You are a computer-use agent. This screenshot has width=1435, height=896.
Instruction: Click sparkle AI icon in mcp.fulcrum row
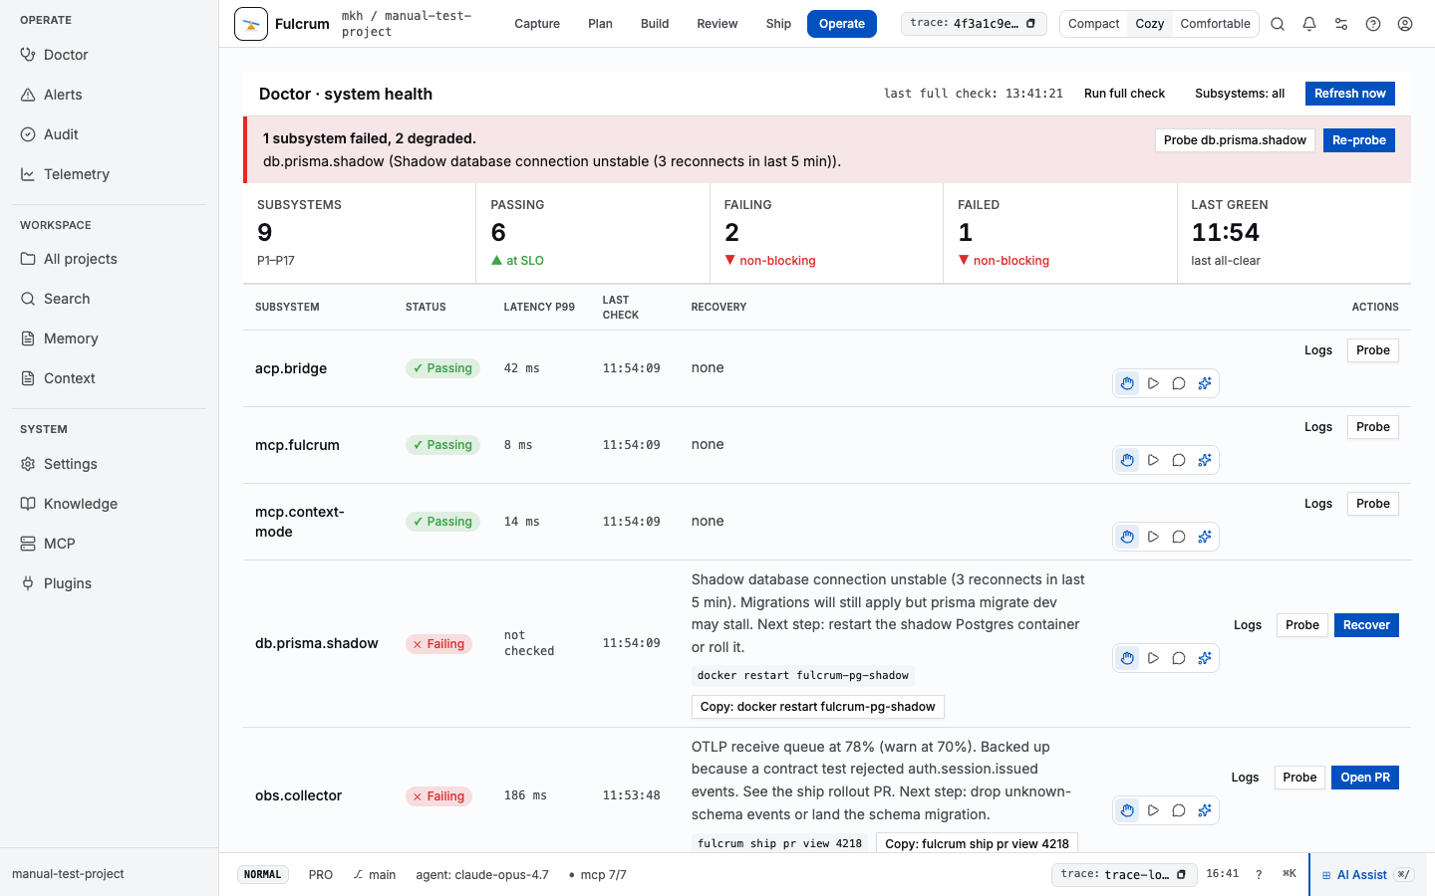[1205, 460]
